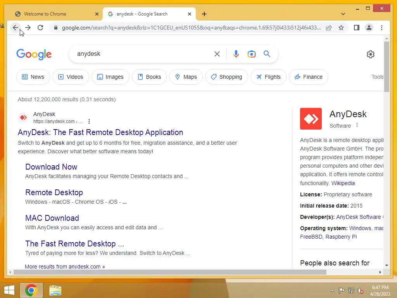The width and height of the screenshot is (397, 298).
Task: Go back with the browser back arrow
Action: click(x=16, y=28)
